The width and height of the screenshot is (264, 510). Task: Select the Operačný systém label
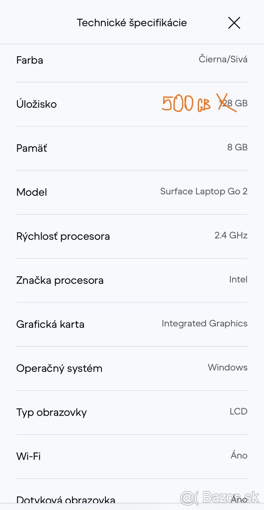click(59, 368)
